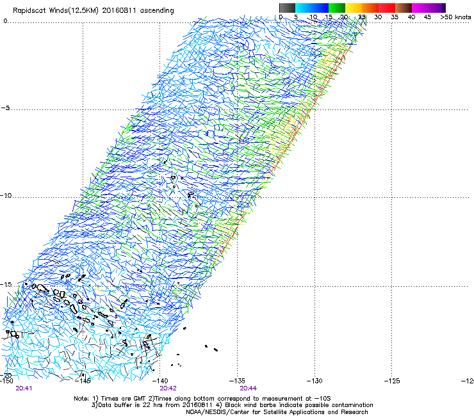
Task: Click the purple '20:42' time label
Action: point(168,388)
